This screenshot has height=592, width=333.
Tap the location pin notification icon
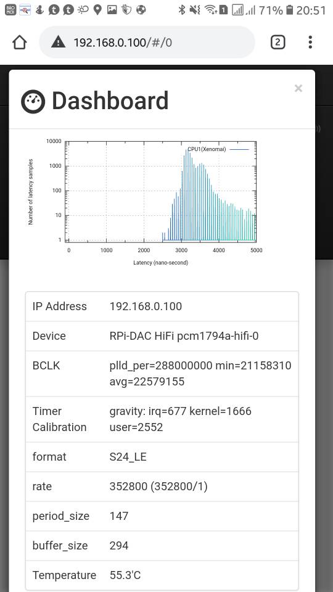coord(97,10)
